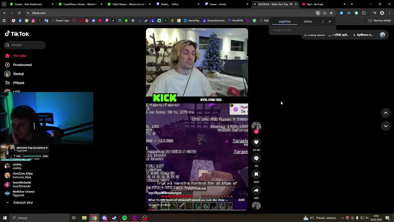This screenshot has height=222, width=394.
Task: Close the Google Translate popup
Action: [330, 22]
